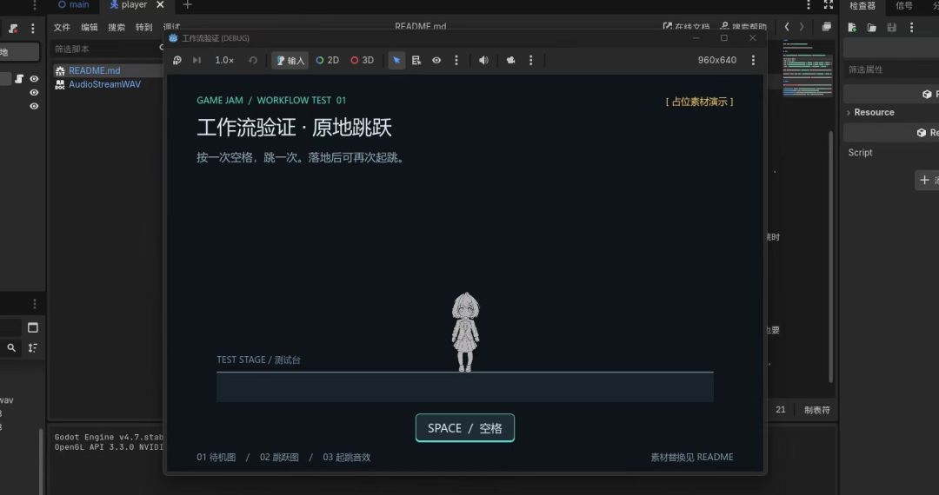The width and height of the screenshot is (939, 495).
Task: Add a new scene tab with plus icon
Action: [187, 5]
